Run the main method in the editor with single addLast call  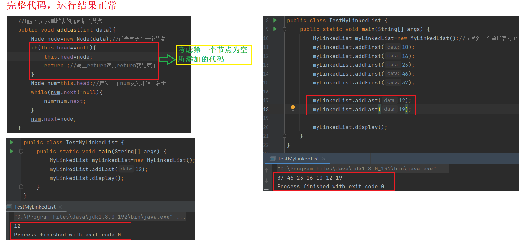12,151
